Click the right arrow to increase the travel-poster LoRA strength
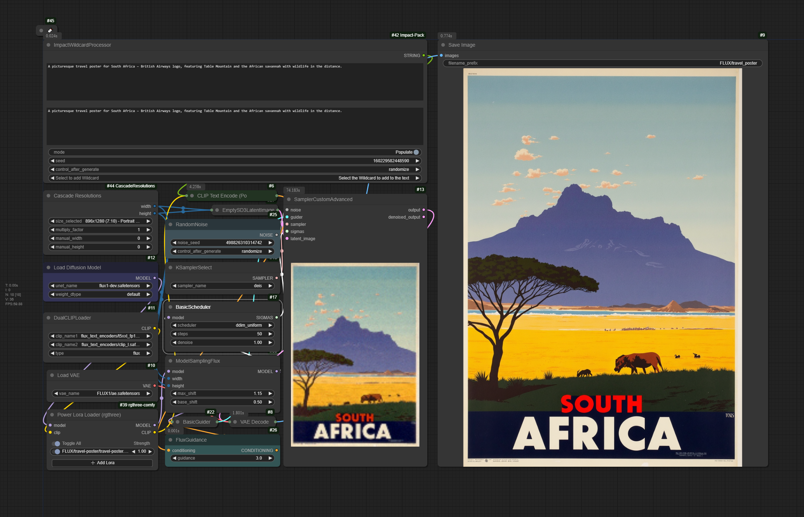Screen dimensions: 804x517 coord(150,451)
